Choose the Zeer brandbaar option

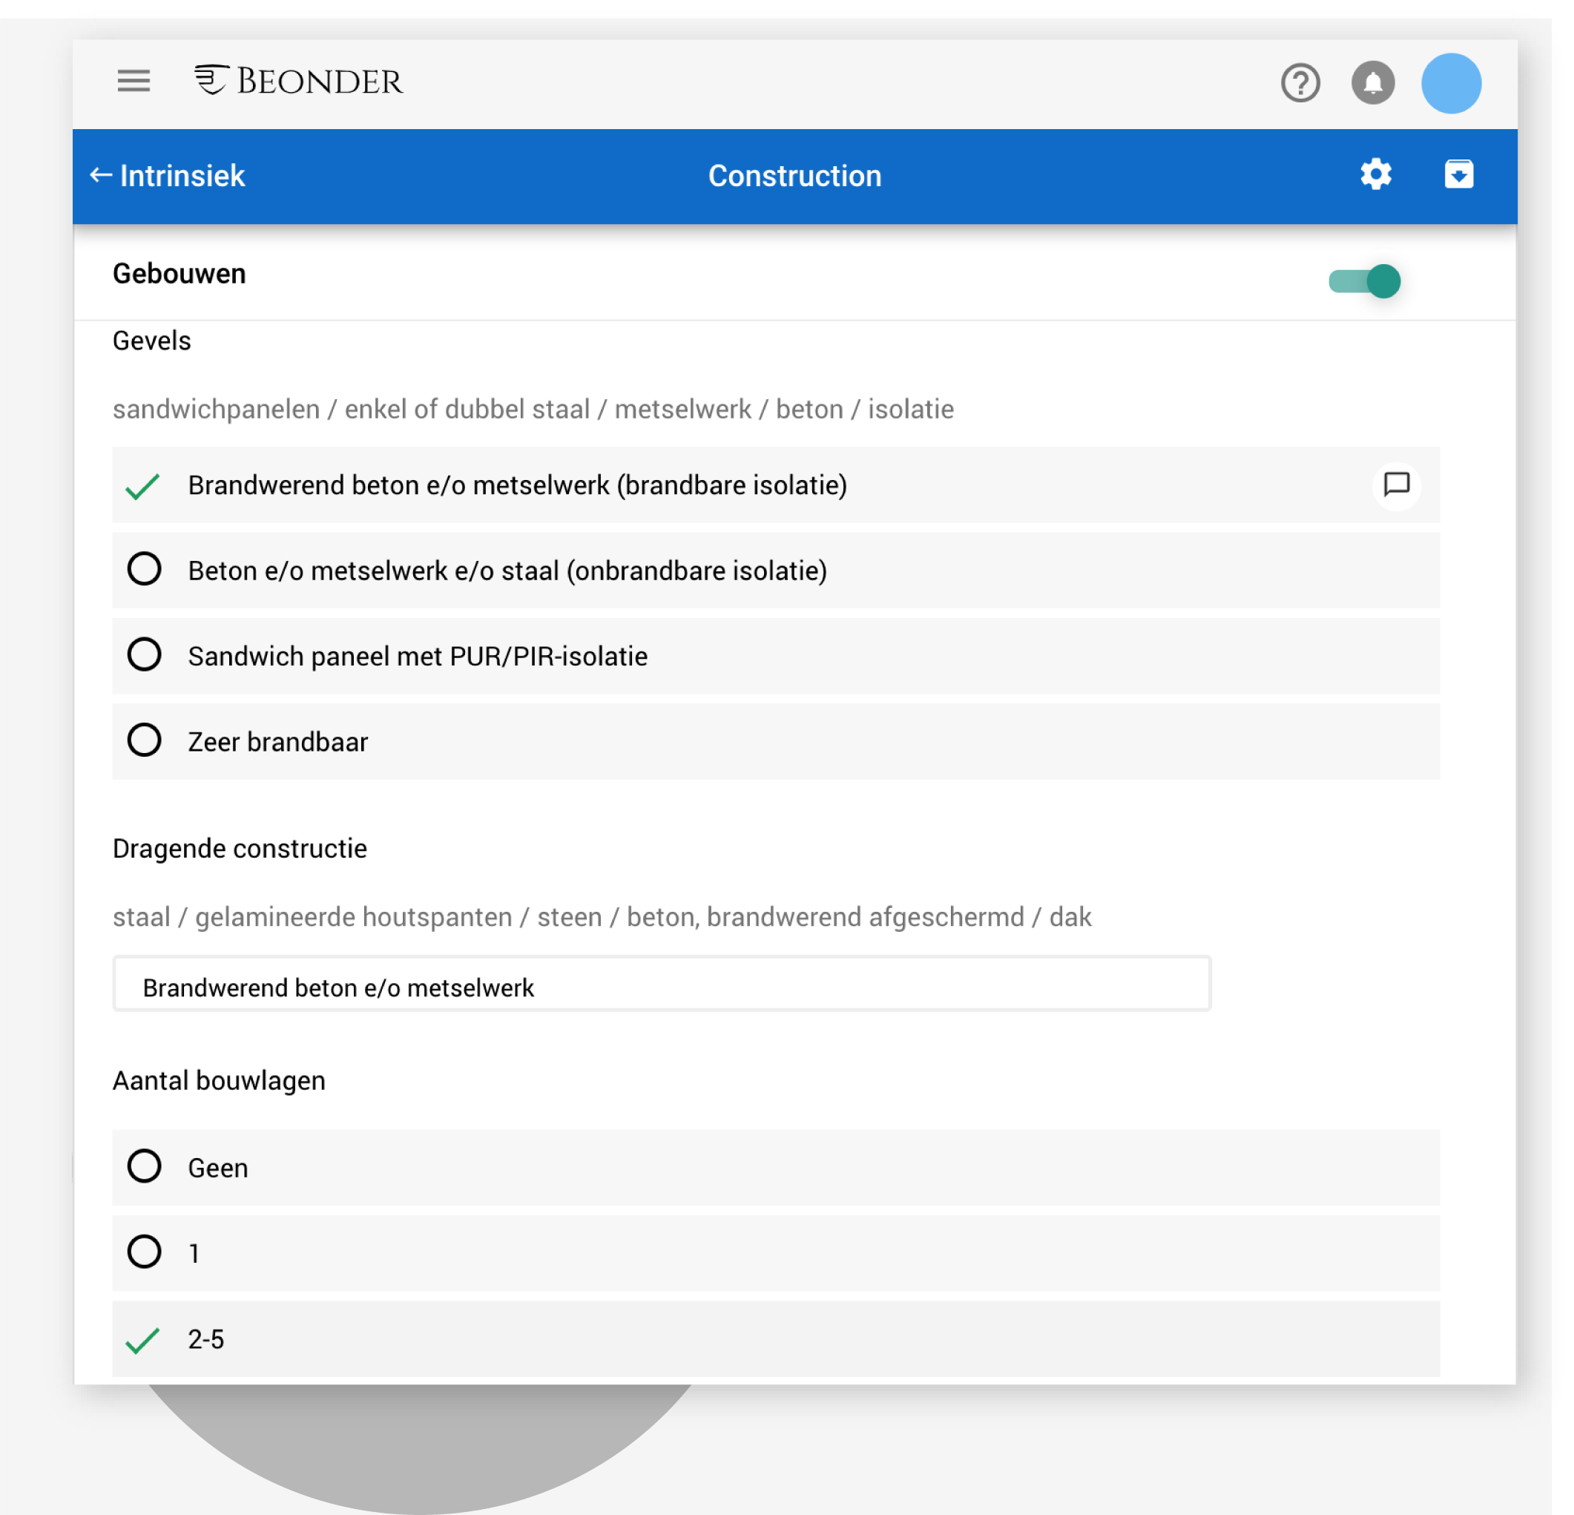(x=145, y=740)
